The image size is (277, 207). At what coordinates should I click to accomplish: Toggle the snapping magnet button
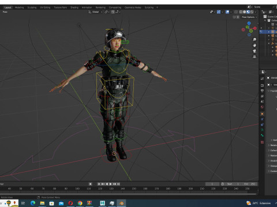tap(113, 12)
